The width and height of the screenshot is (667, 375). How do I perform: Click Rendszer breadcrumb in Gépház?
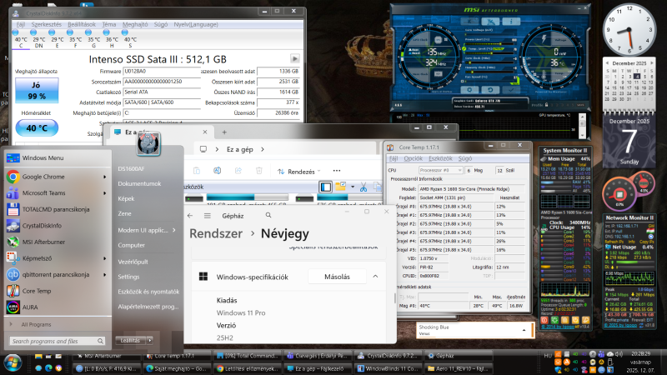coord(216,233)
